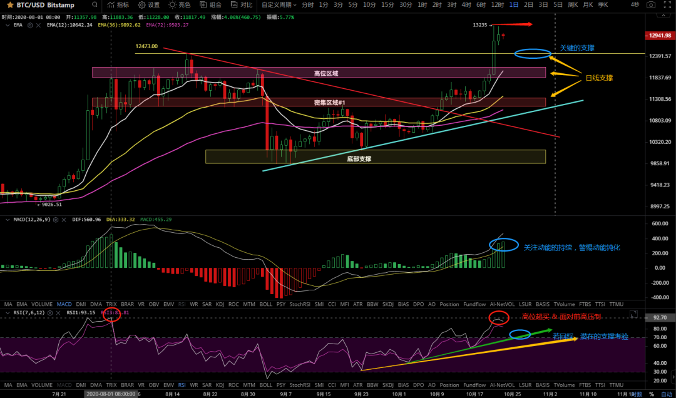676x398 pixels.
Task: Collapse the MACD panel chevron
Action: coord(6,220)
